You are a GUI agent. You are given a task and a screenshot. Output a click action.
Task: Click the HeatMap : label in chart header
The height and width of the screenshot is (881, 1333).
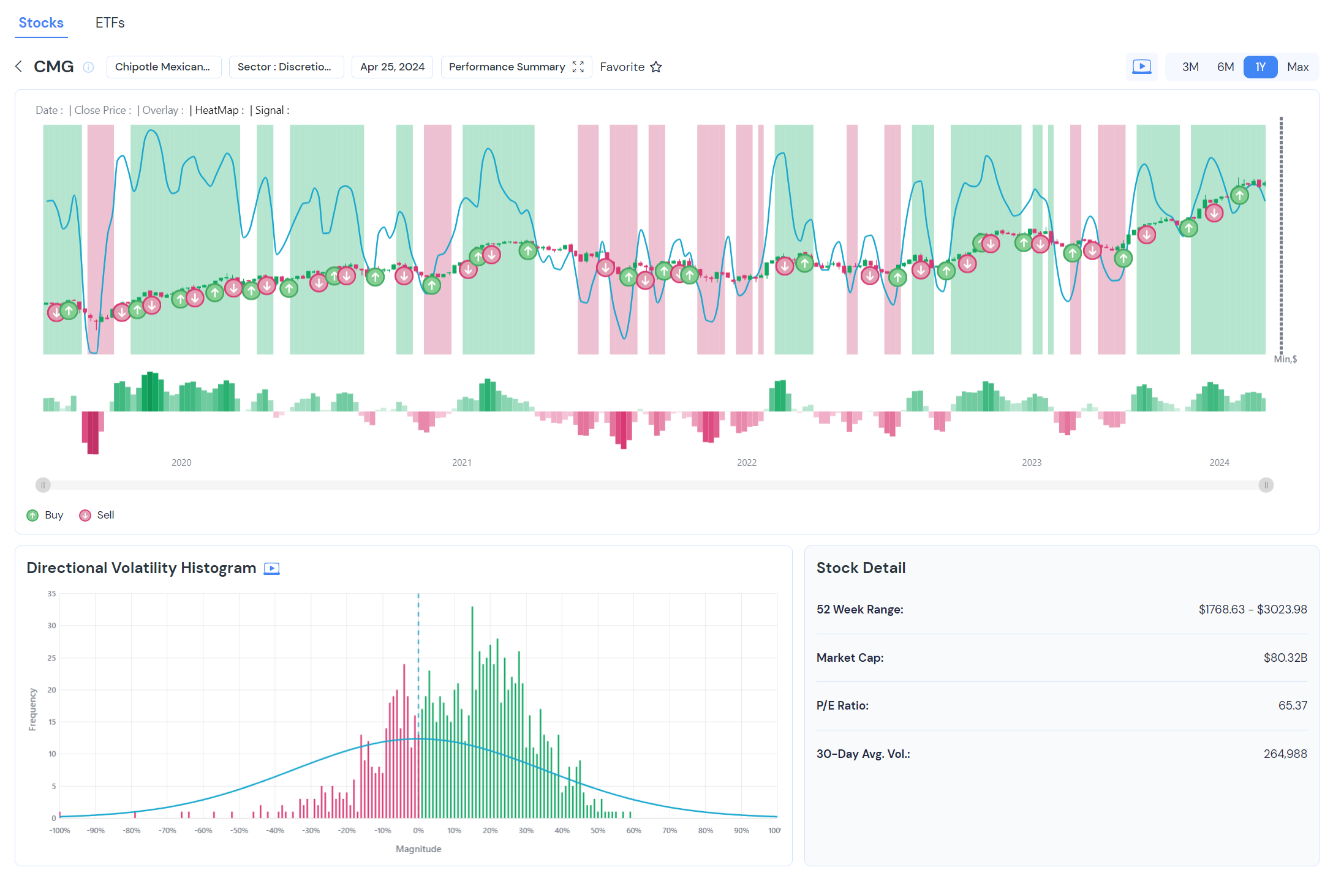point(219,111)
